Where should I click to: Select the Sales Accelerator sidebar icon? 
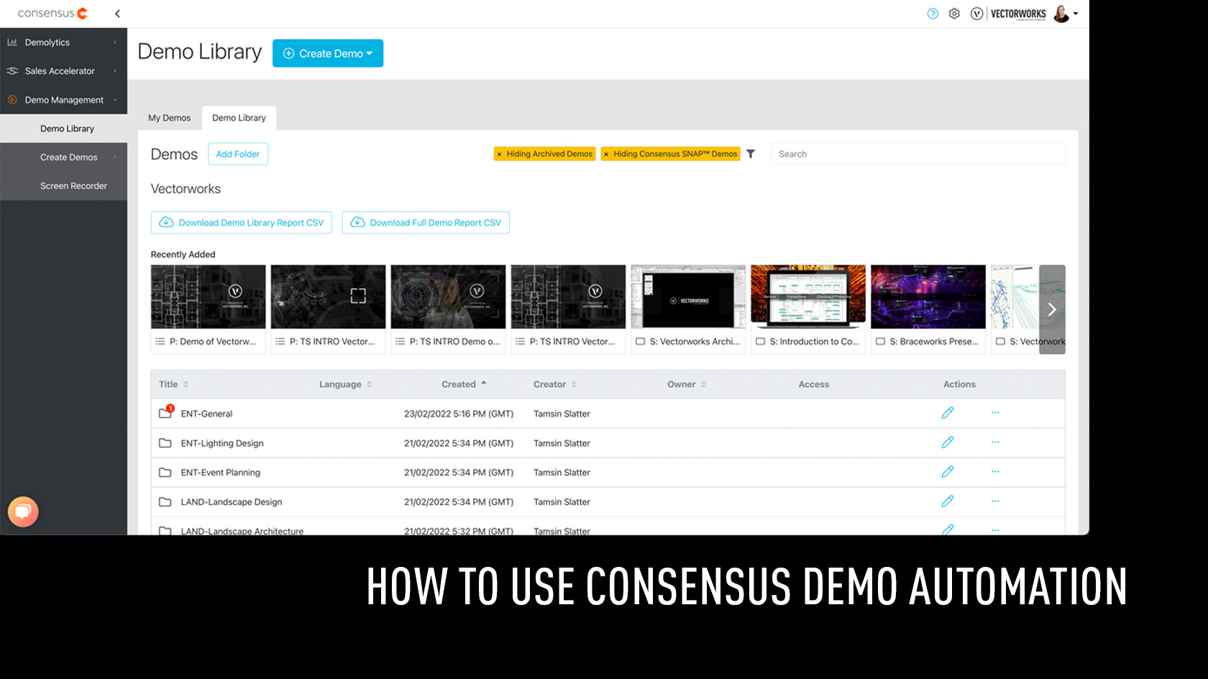coord(12,71)
